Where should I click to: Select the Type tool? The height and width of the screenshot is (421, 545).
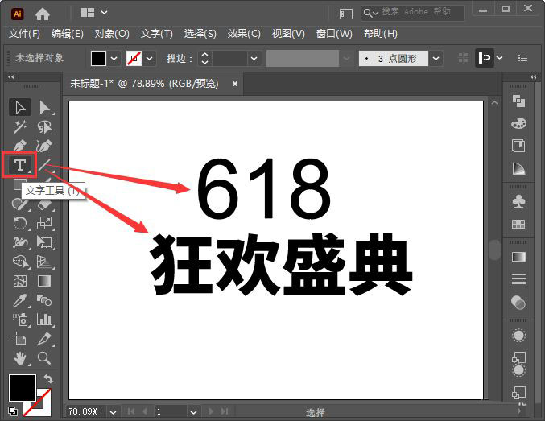pyautogui.click(x=20, y=165)
